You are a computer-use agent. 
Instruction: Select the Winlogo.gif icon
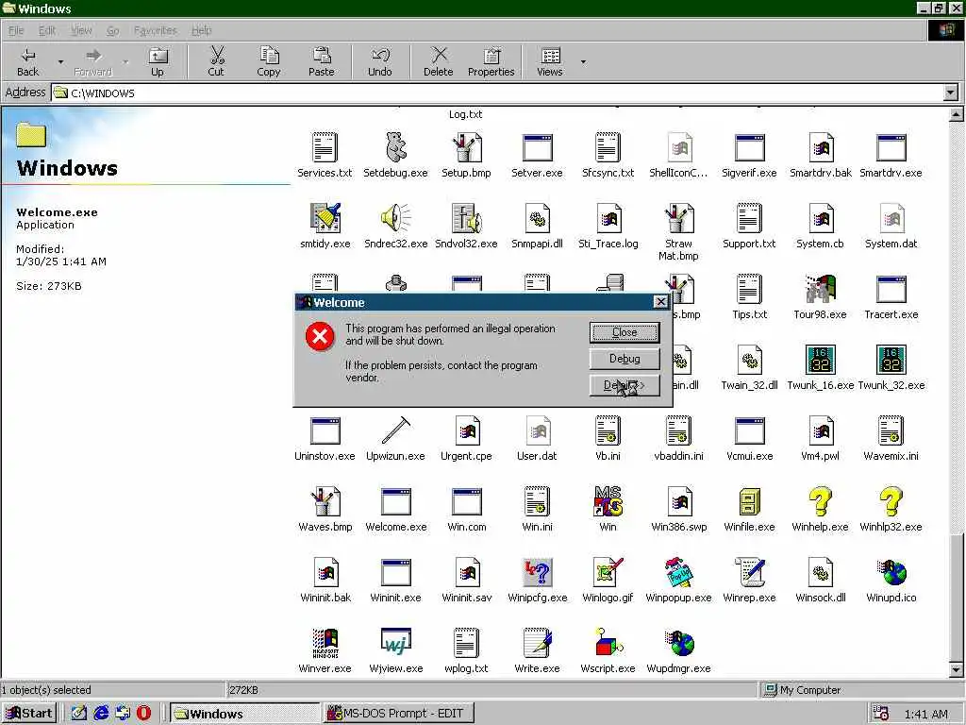click(608, 572)
